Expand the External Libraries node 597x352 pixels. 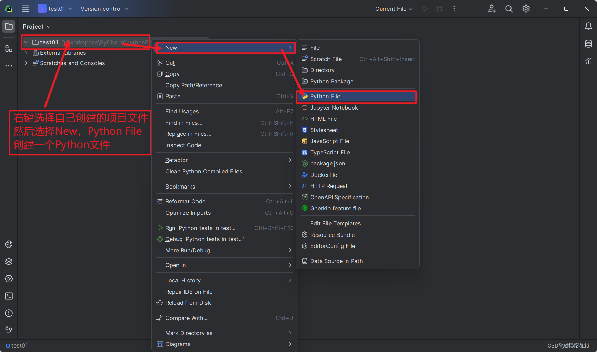(26, 53)
